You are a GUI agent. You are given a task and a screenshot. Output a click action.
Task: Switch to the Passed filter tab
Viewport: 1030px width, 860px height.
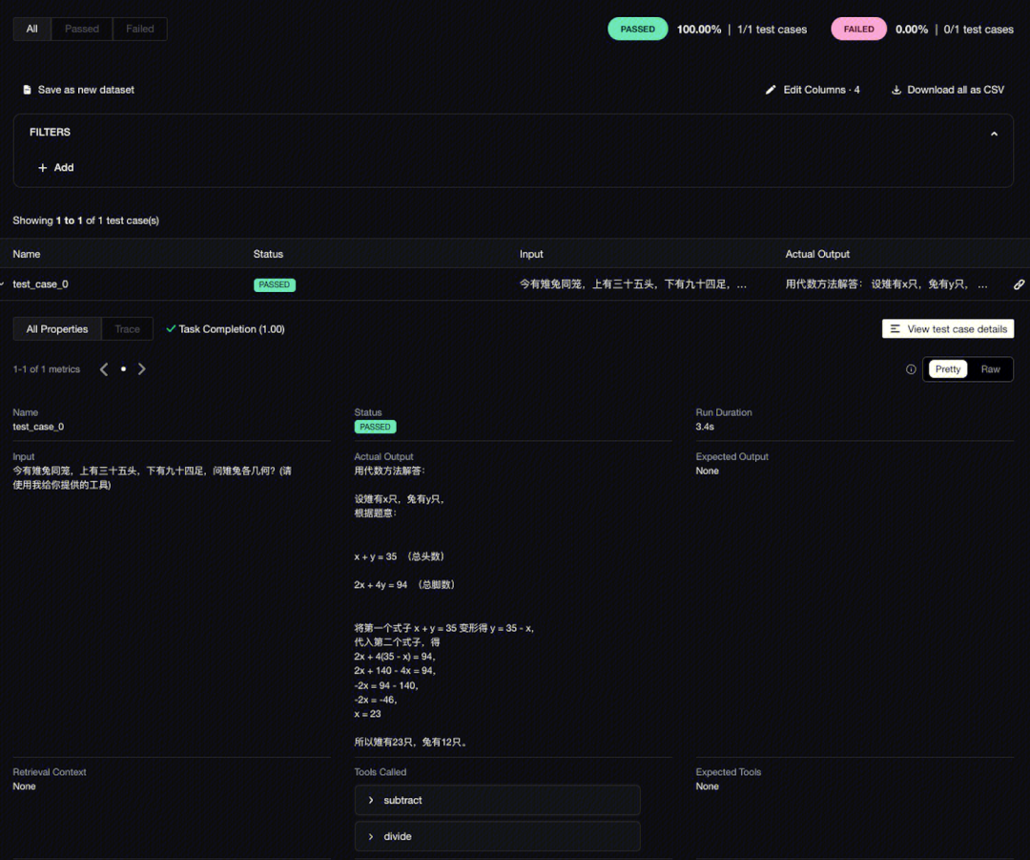coord(81,29)
